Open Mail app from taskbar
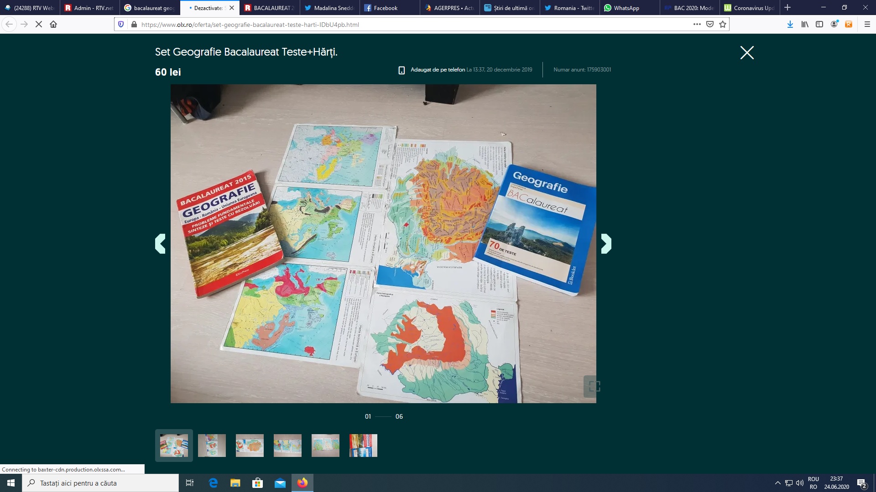 coord(280,483)
